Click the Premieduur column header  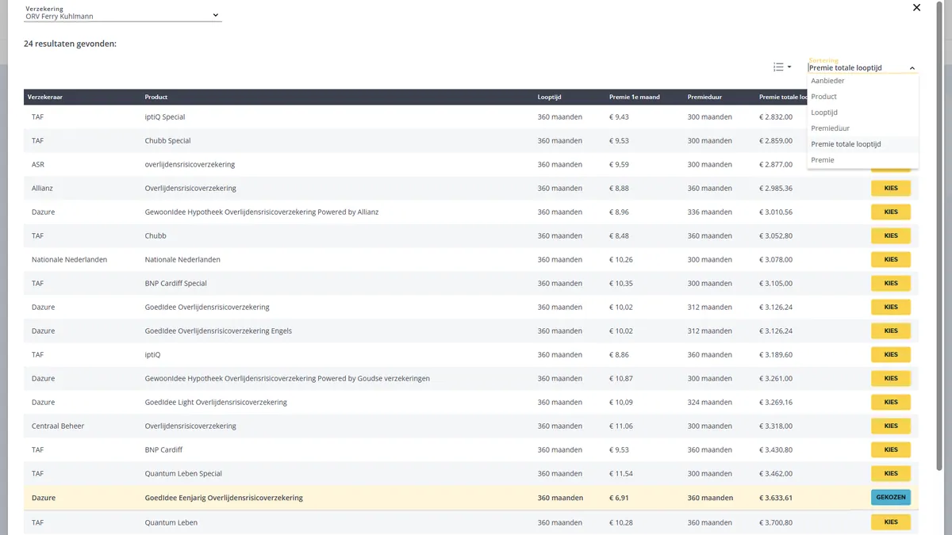tap(704, 97)
